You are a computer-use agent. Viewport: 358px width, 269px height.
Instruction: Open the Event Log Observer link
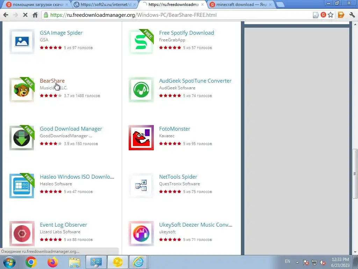[x=63, y=225]
